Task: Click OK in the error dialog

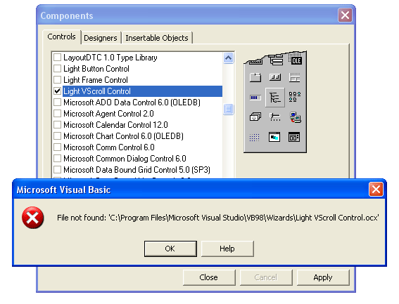Action: click(170, 249)
